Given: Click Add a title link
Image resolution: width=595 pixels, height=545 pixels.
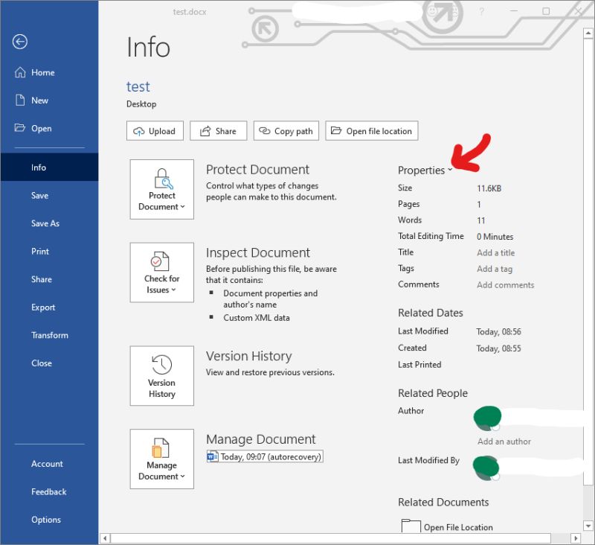Looking at the screenshot, I should coord(495,252).
